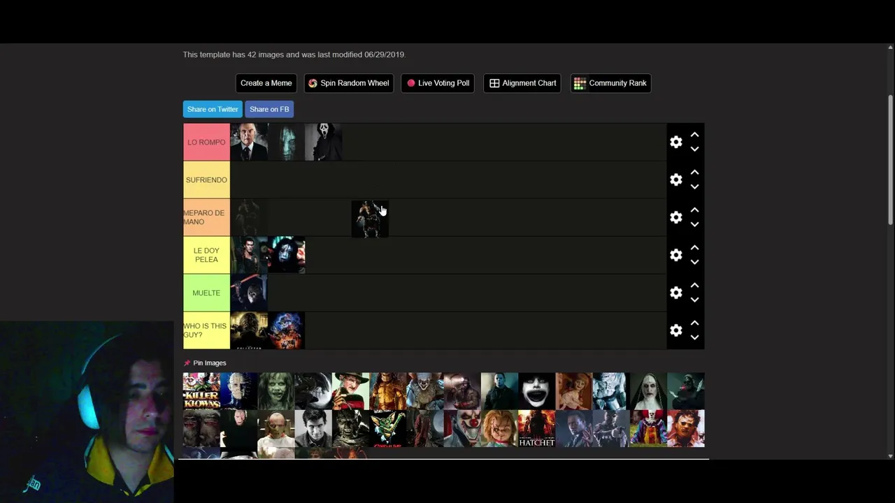
Task: Move MEPARO DE MANO tier down
Action: click(694, 224)
